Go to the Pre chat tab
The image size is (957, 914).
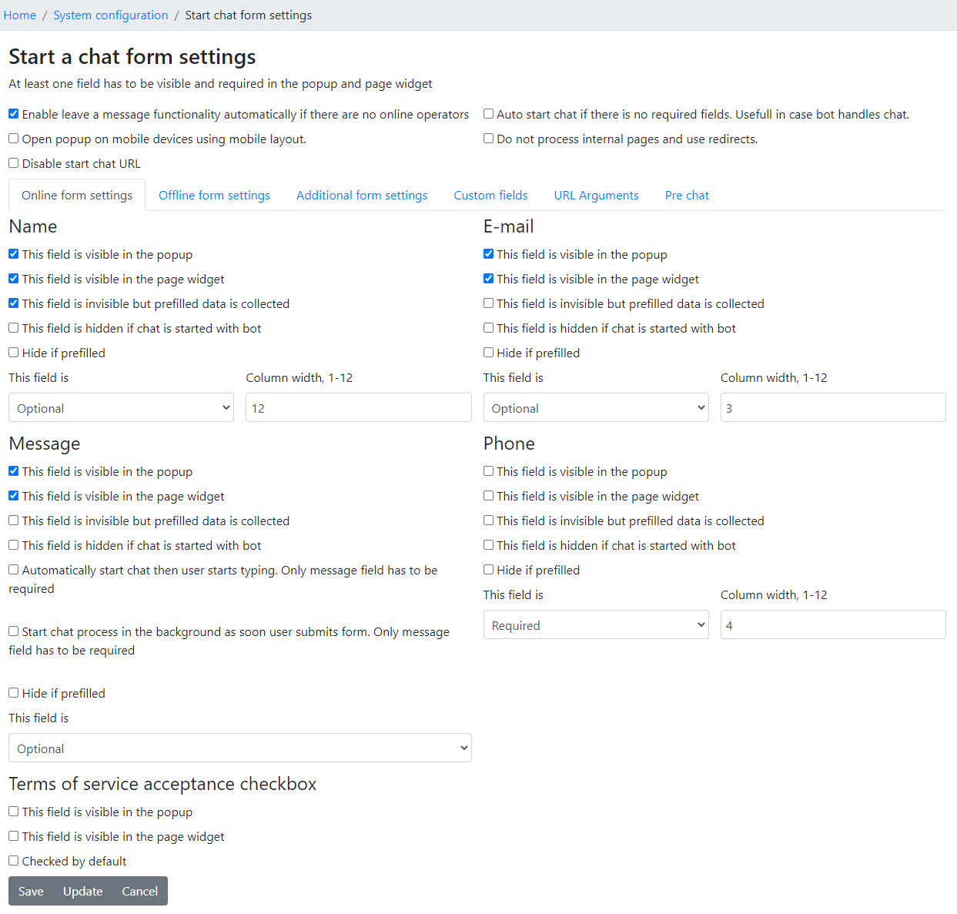click(x=687, y=196)
